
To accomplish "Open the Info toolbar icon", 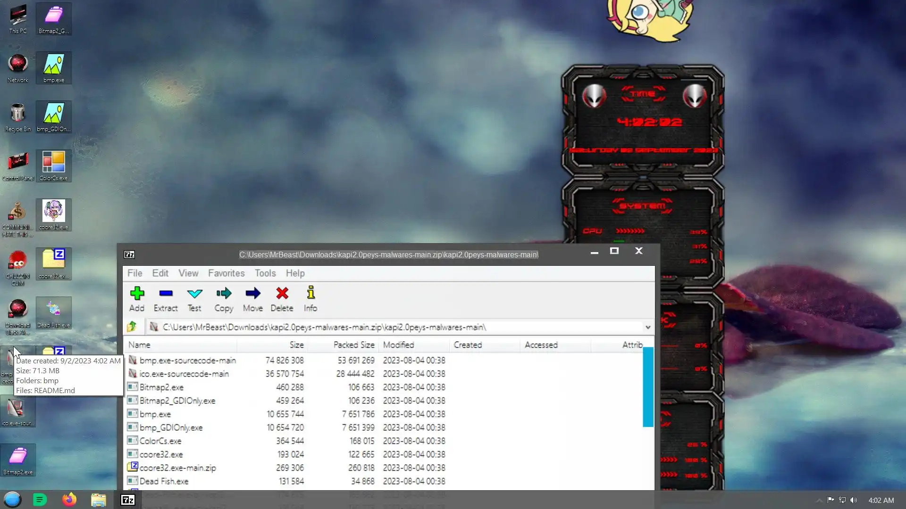I will (310, 294).
